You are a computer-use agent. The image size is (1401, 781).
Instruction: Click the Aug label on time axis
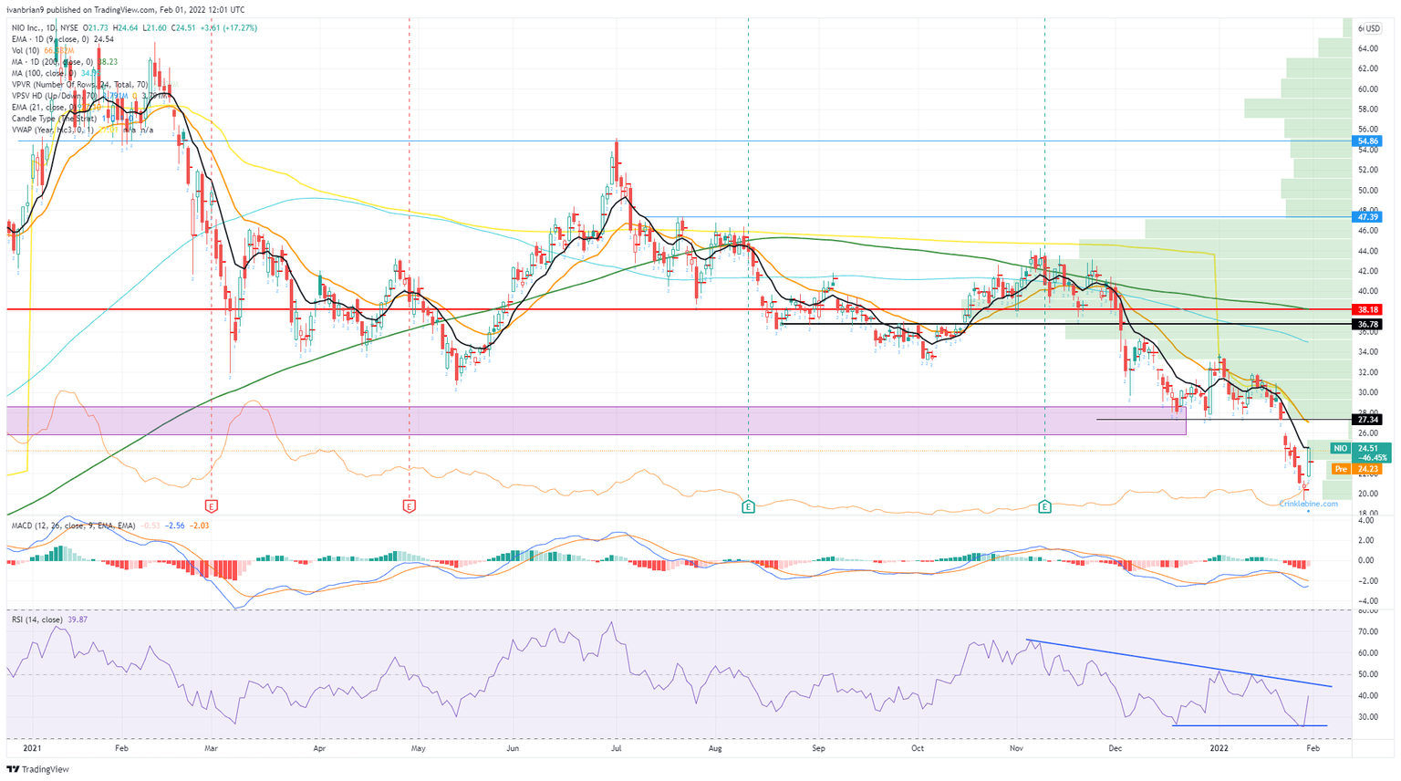coord(715,748)
